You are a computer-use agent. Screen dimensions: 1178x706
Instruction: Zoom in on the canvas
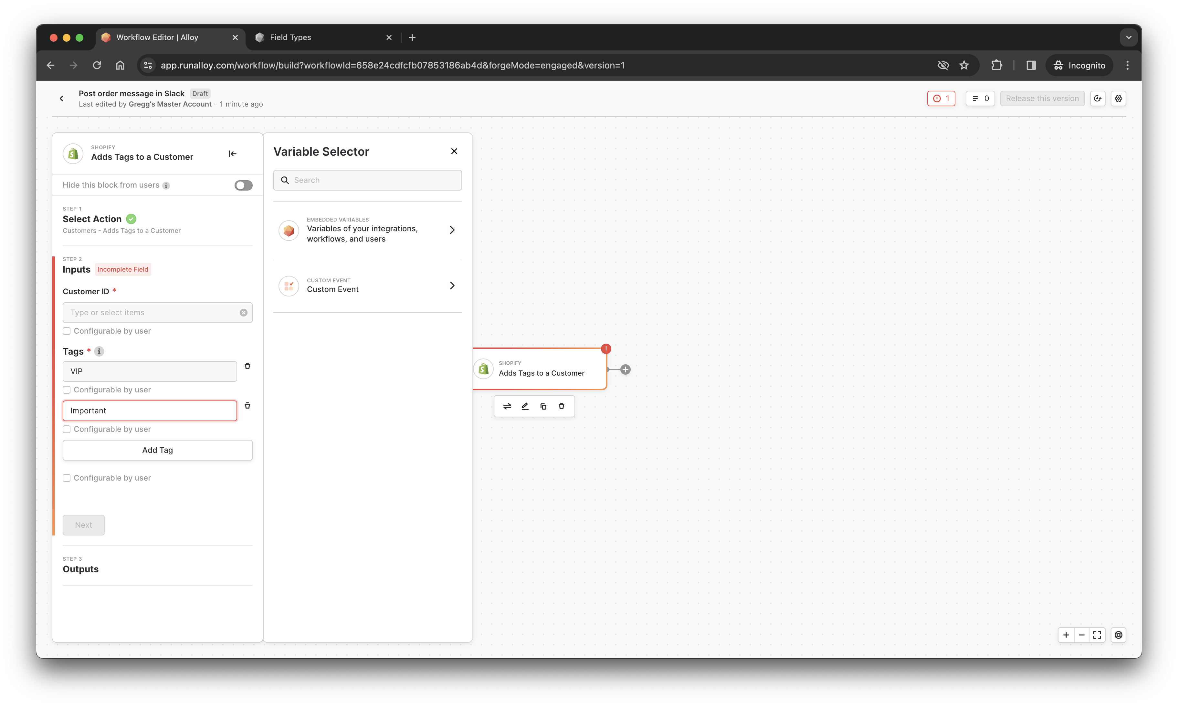1066,635
